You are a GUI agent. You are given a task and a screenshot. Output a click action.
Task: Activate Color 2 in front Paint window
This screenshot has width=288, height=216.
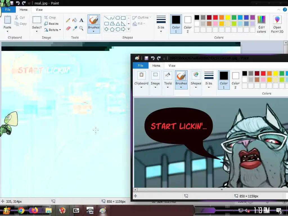pyautogui.click(x=235, y=80)
